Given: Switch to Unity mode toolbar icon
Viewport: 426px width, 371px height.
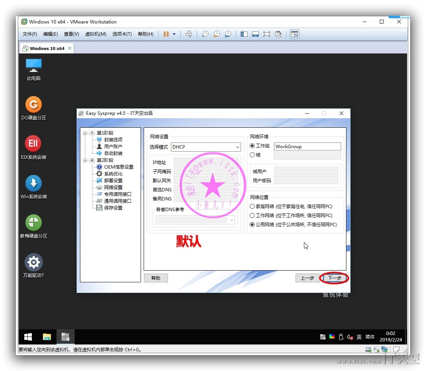Looking at the screenshot, I should point(278,34).
